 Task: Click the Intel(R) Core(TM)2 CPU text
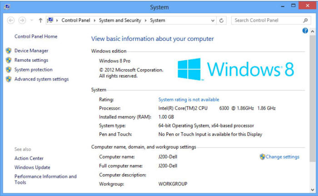tap(183, 108)
